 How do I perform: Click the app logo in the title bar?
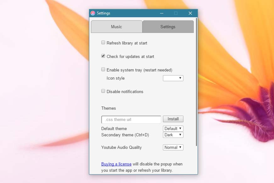tap(93, 13)
